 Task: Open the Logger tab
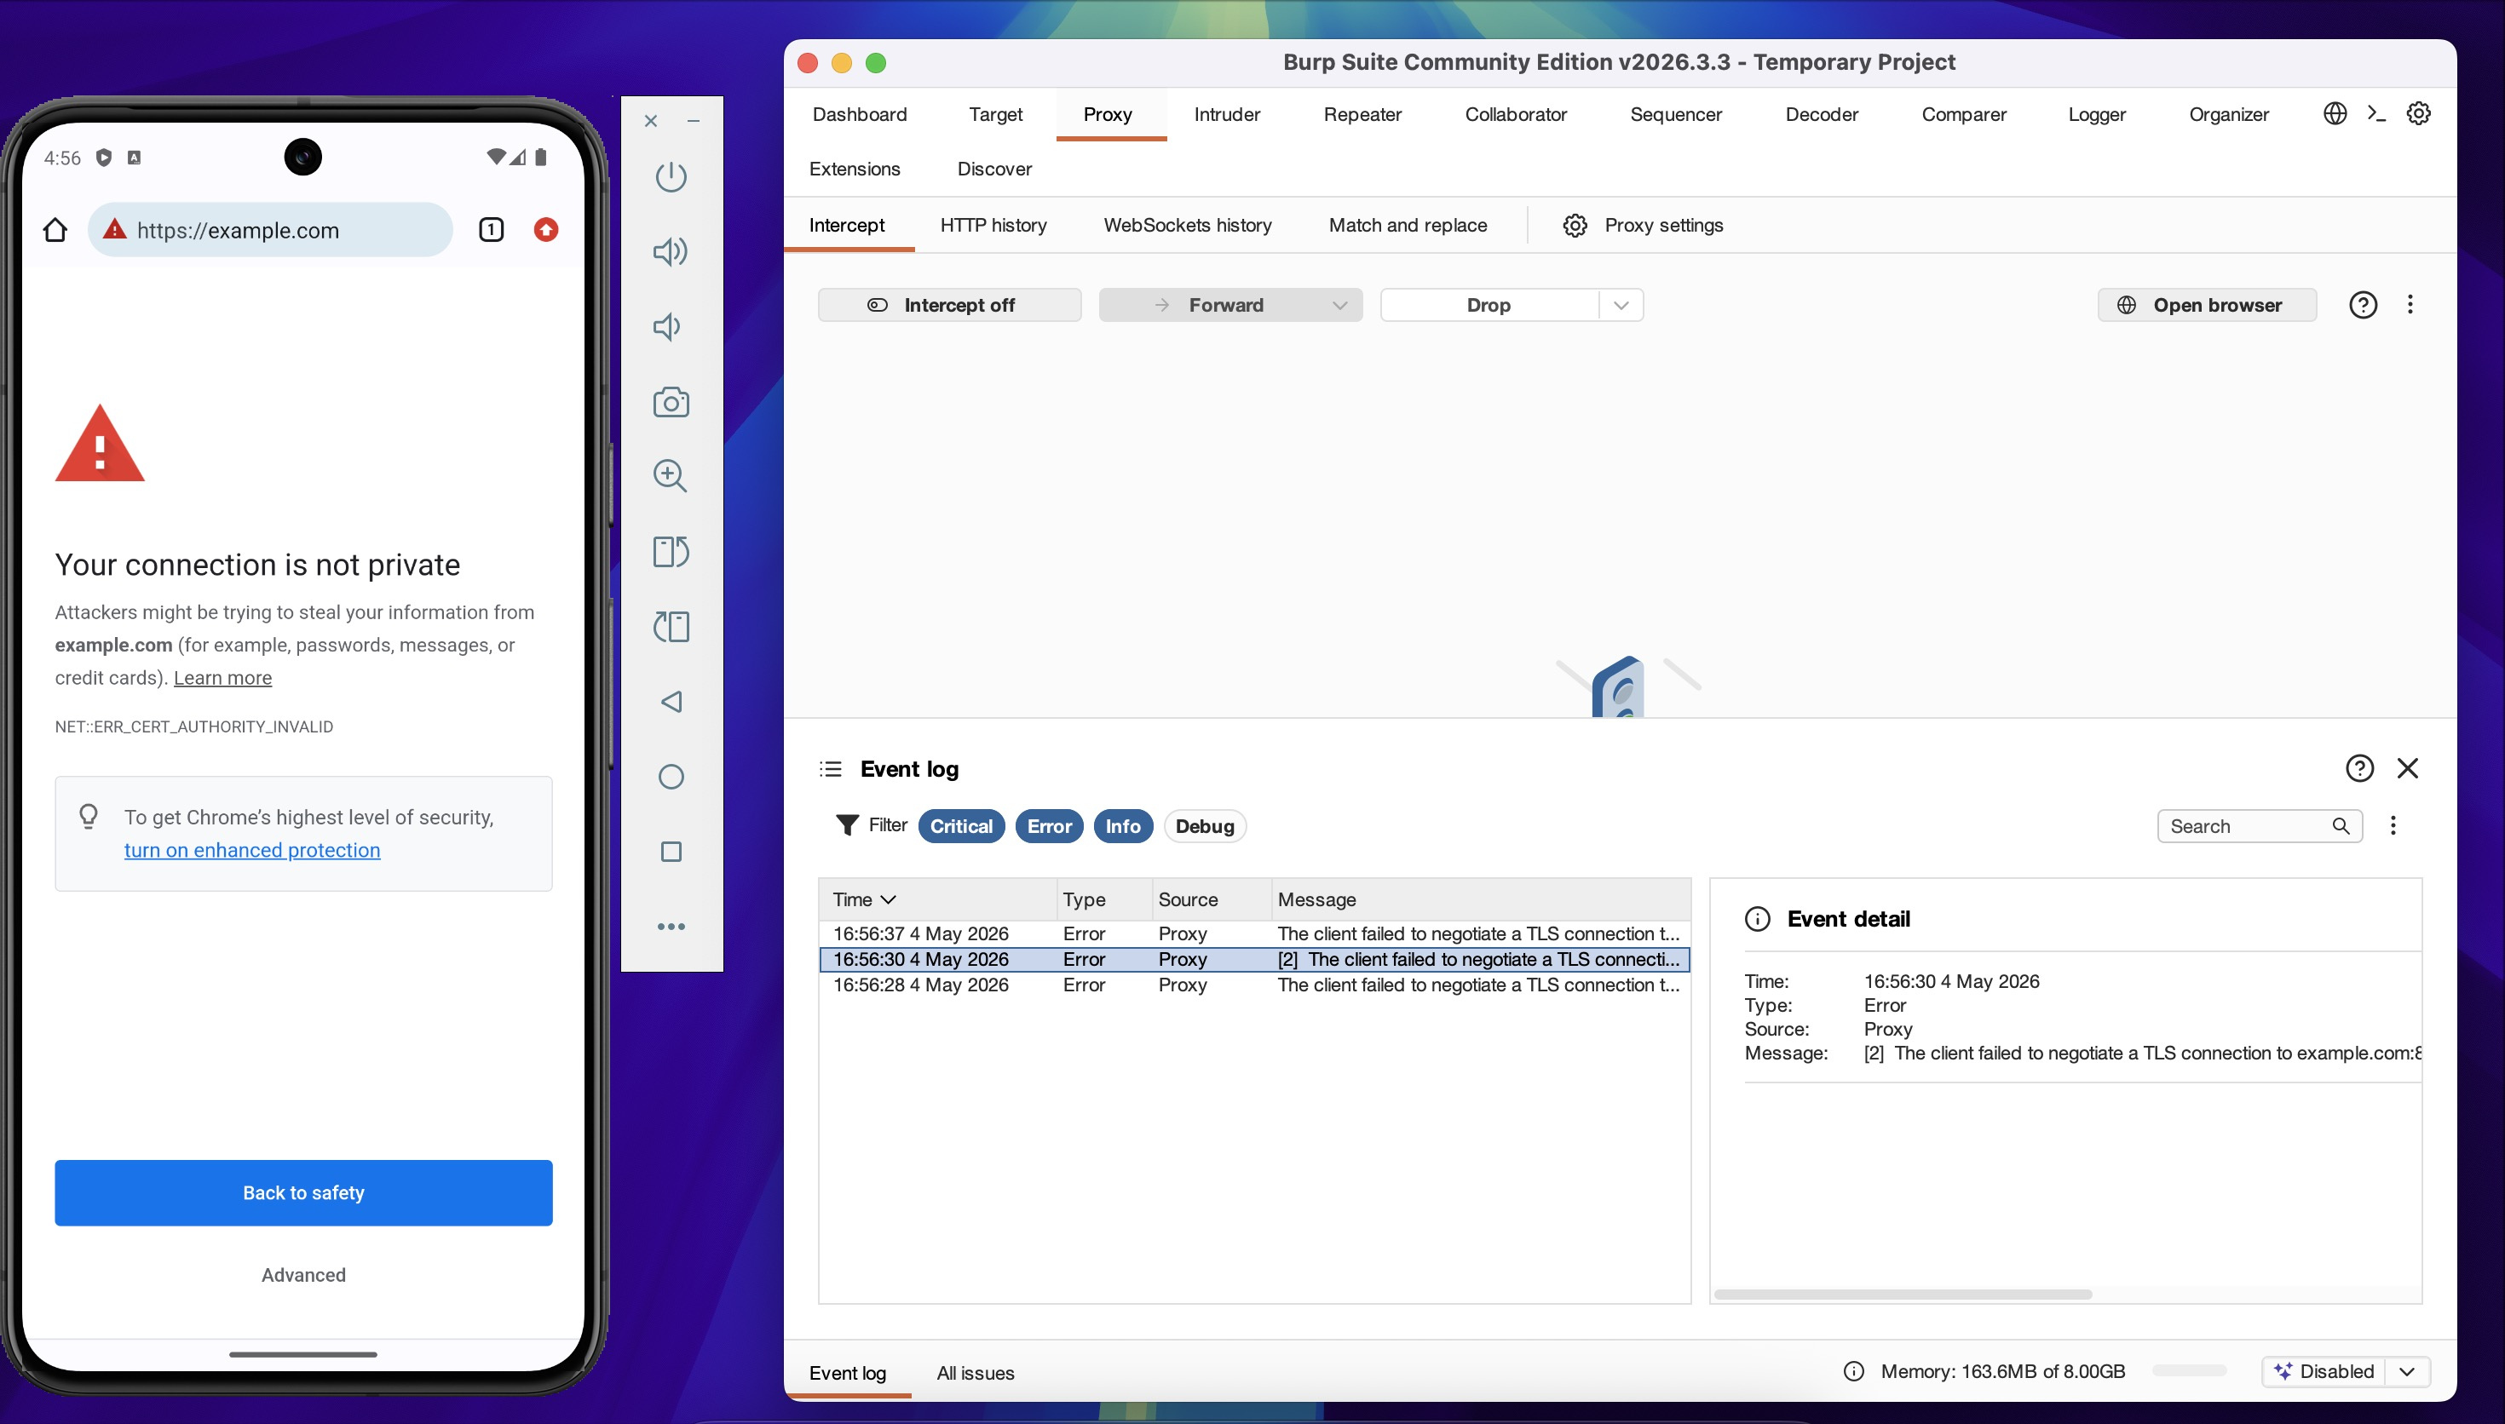coord(2096,114)
